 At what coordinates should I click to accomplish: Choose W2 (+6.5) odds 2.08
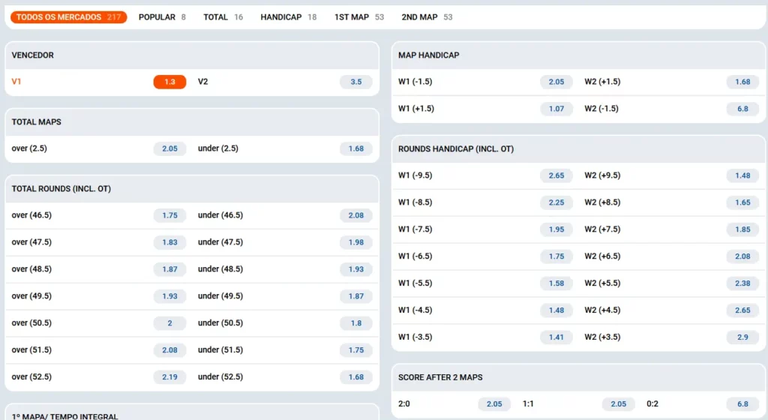click(x=742, y=256)
